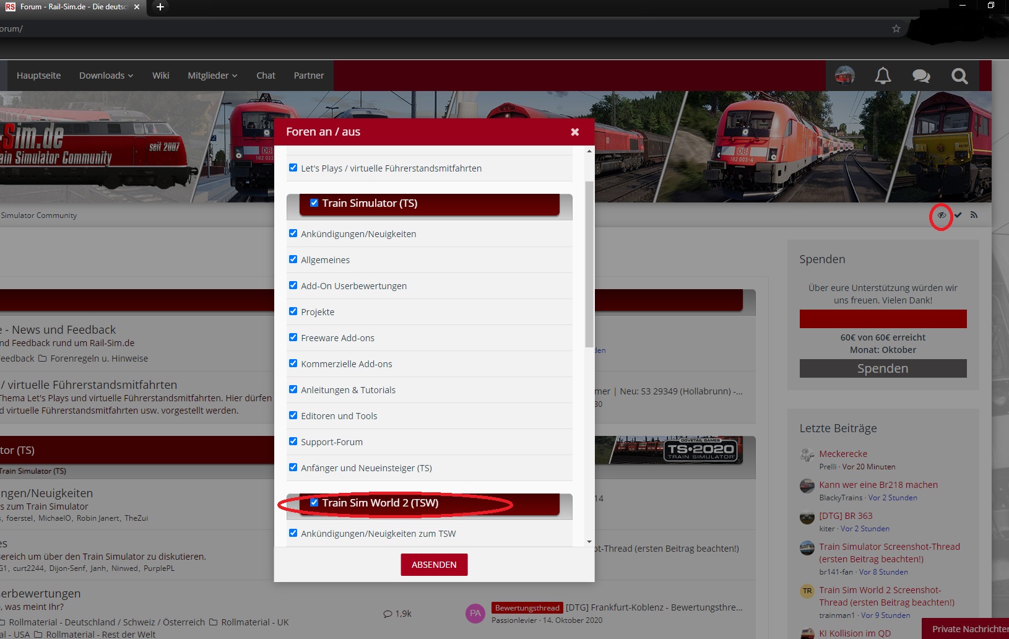Close the Rail-Sim.de browser tab
Screen dimensions: 1009x639
point(137,7)
